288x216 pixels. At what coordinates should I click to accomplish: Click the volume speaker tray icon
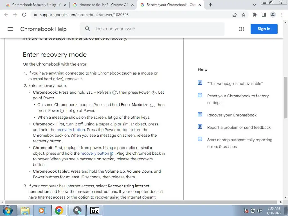(x=260, y=211)
